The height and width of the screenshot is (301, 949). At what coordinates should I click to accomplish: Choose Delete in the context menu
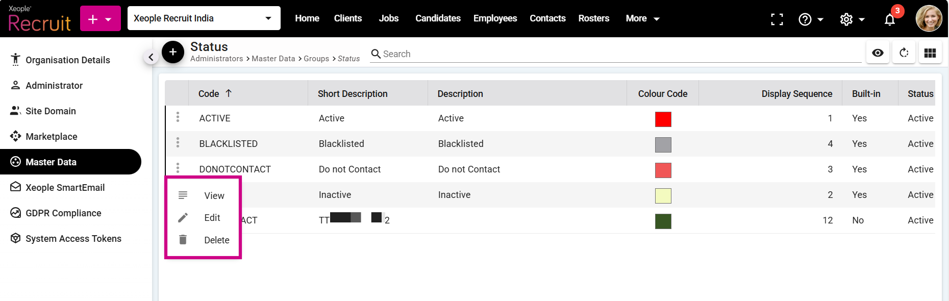pyautogui.click(x=216, y=240)
